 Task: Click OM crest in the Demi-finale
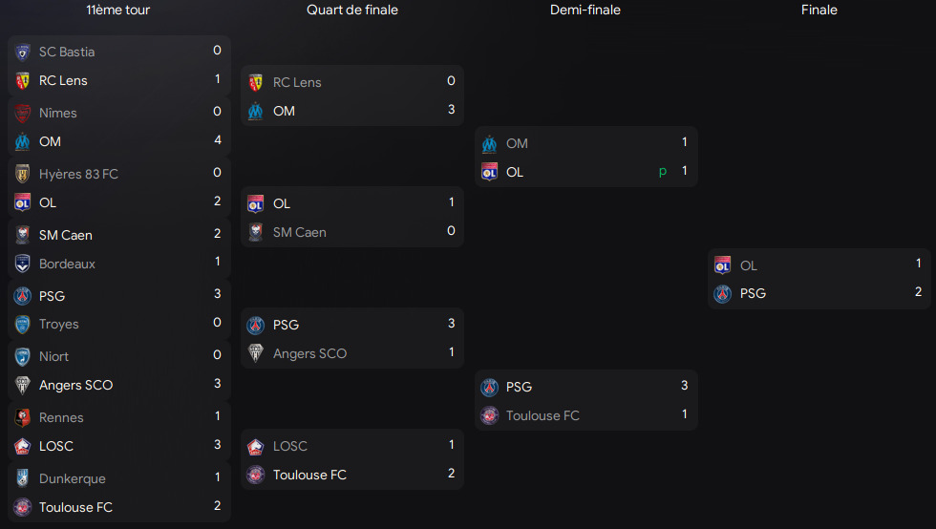489,143
